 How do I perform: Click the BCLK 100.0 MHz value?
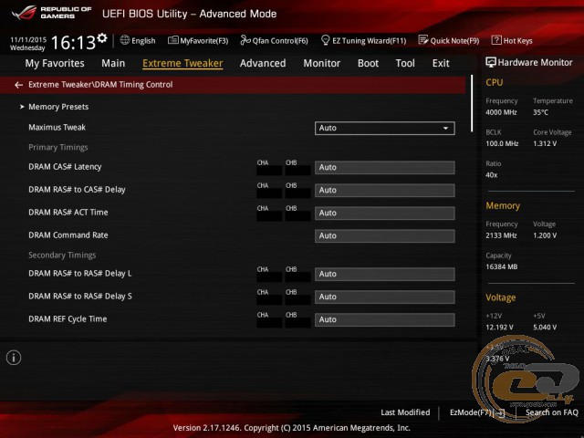502,144
